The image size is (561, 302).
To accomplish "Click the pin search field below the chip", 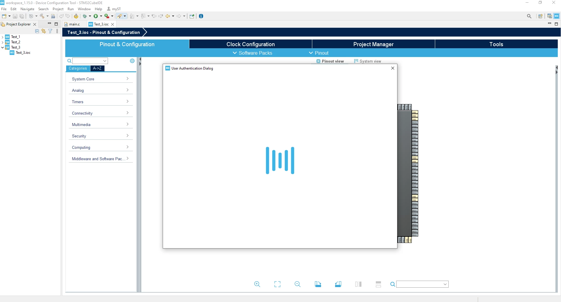I will click(x=422, y=284).
